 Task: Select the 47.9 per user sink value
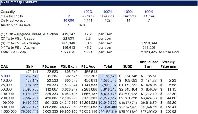click(x=88, y=34)
